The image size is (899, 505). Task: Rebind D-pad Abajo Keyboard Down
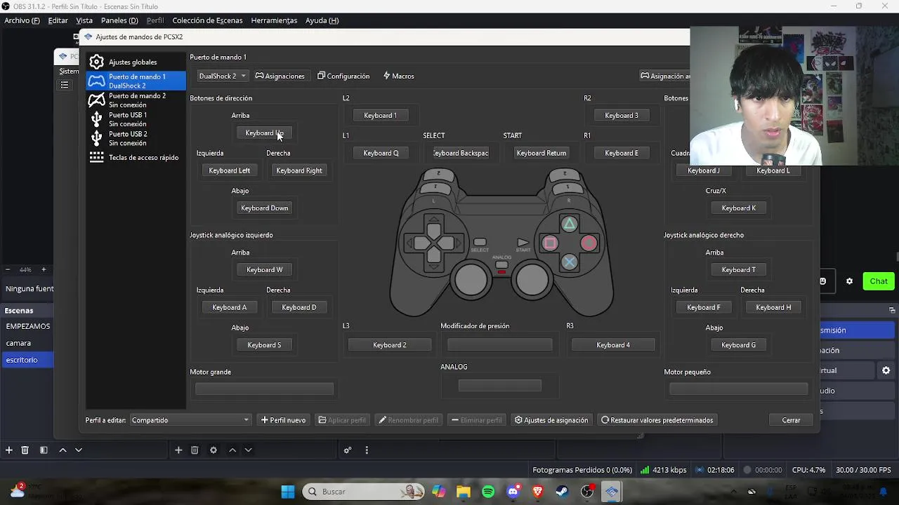coord(264,208)
